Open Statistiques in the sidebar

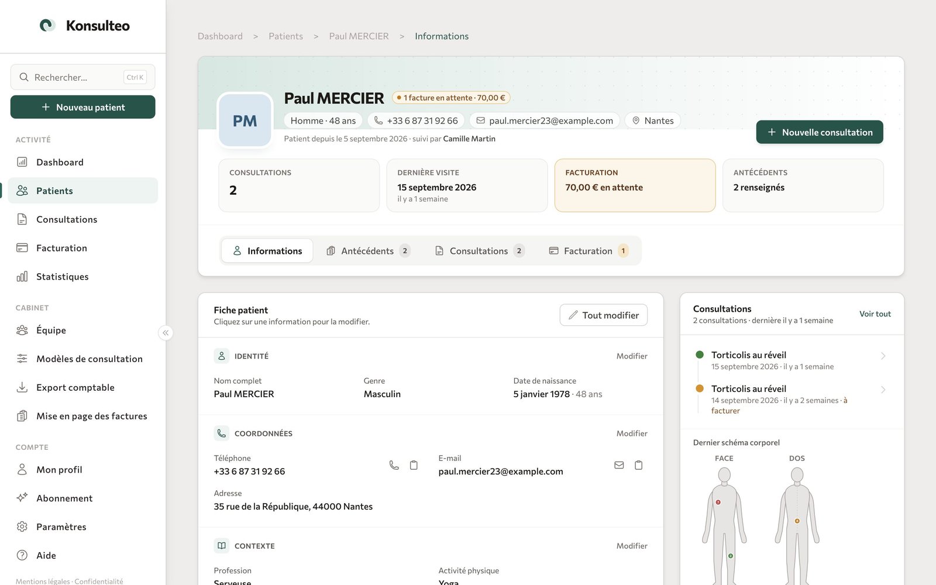tap(83, 277)
